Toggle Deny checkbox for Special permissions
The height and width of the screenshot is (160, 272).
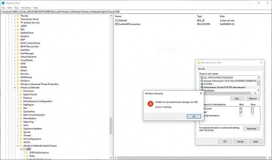(x=252, y=116)
